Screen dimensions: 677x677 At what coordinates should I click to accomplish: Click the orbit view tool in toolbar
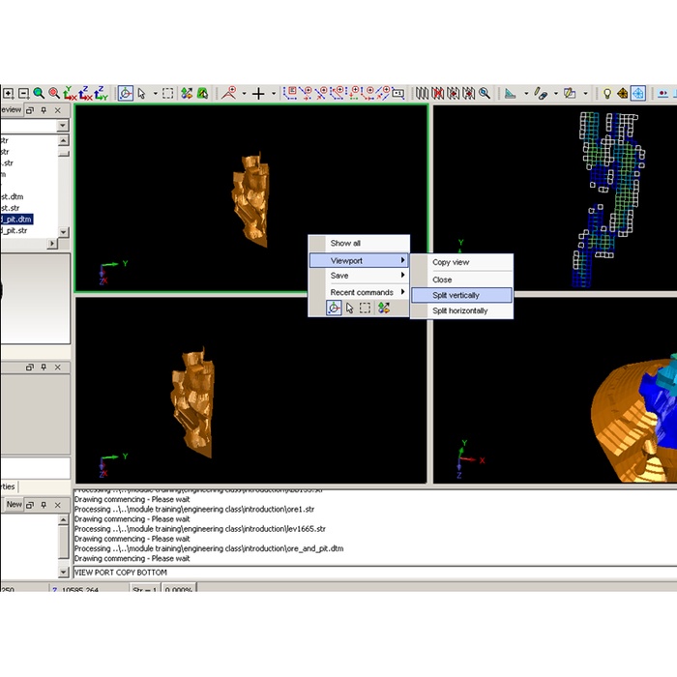click(x=125, y=94)
